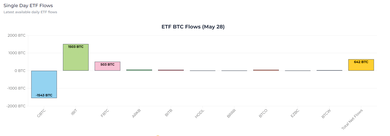This screenshot has width=390, height=136.
Task: Click the thin green ARKB bar
Action: (139, 70)
